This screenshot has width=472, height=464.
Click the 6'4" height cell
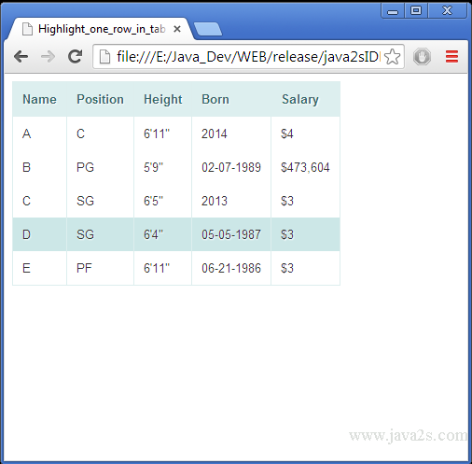[162, 234]
